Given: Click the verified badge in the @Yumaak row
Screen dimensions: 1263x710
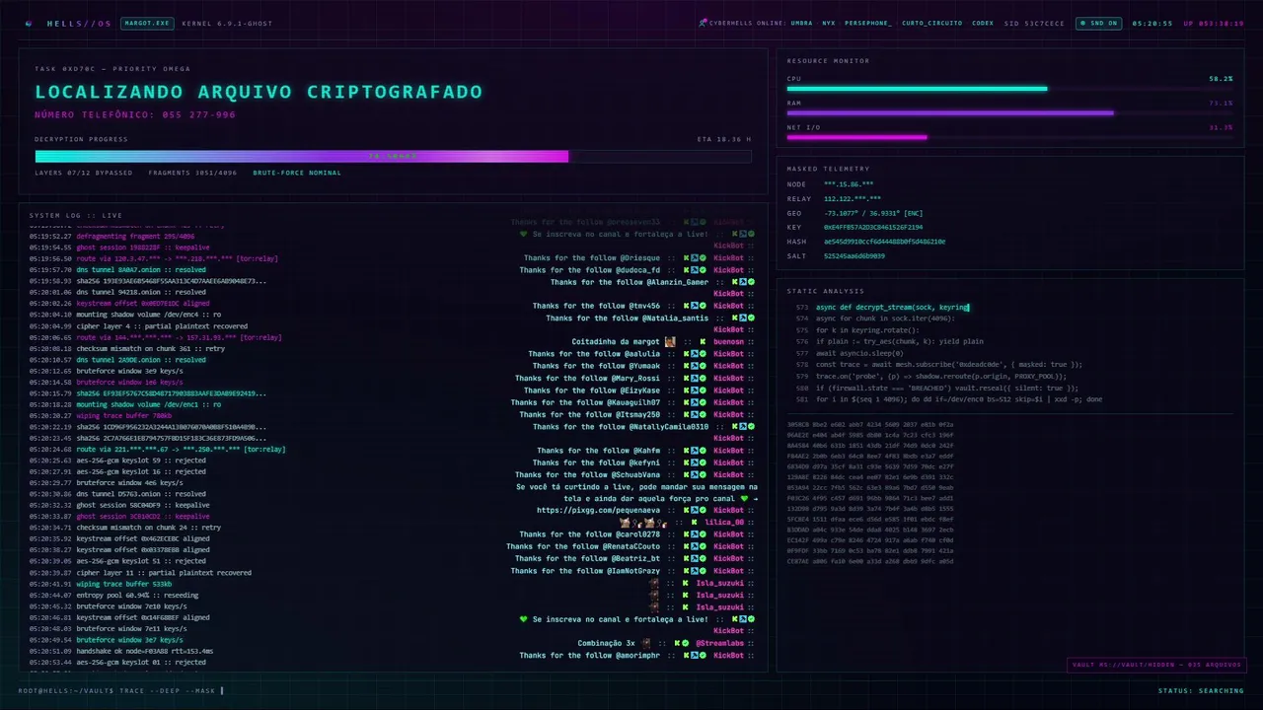Looking at the screenshot, I should (x=703, y=366).
